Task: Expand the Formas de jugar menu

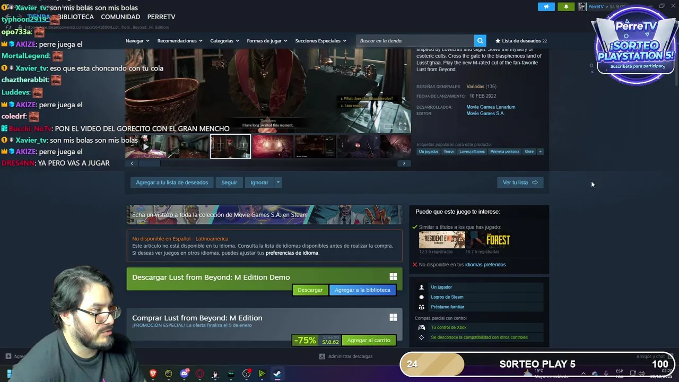Action: (x=267, y=41)
